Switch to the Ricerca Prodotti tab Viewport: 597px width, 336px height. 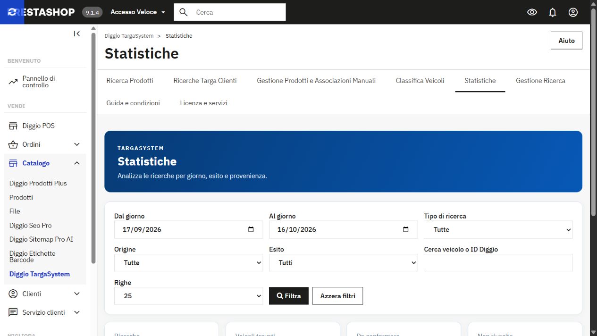pos(130,81)
